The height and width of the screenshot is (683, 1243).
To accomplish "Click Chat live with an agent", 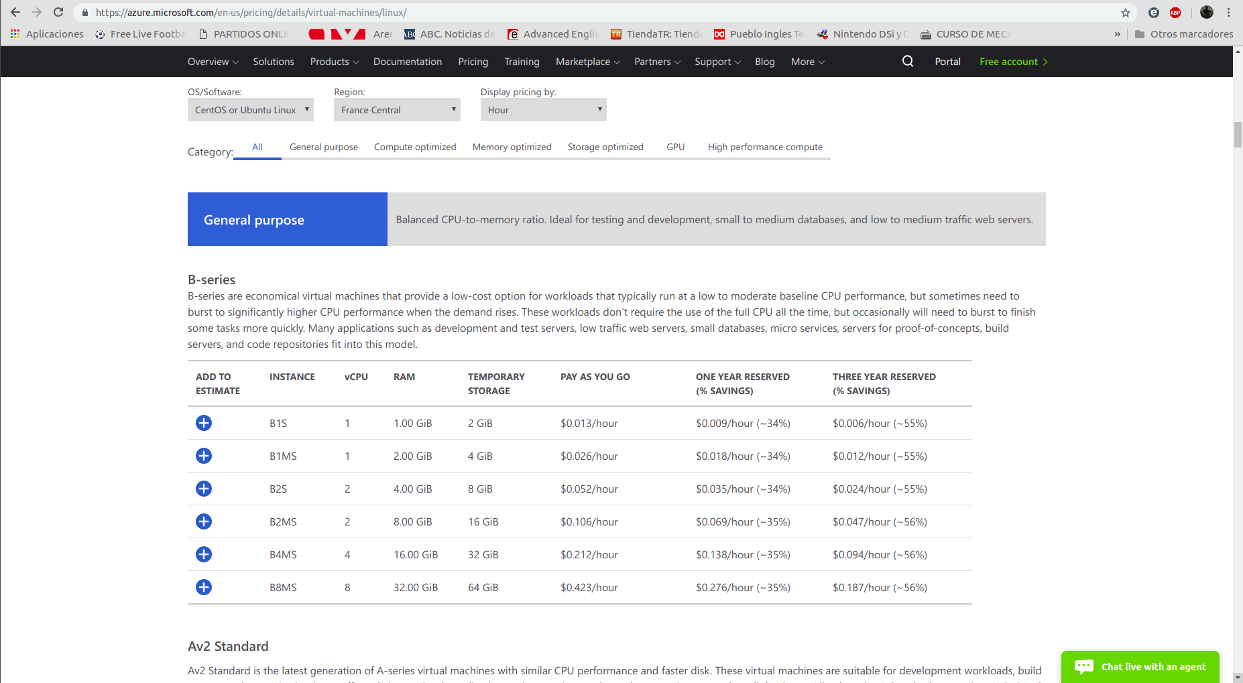I will click(1140, 666).
